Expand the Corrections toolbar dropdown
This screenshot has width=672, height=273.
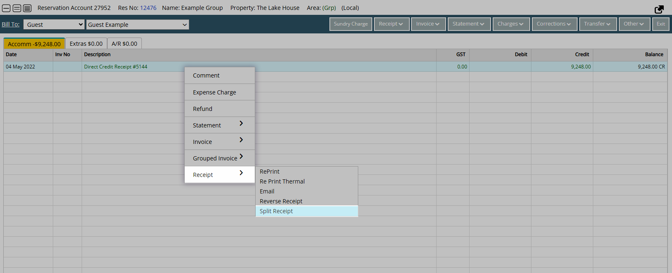click(555, 24)
